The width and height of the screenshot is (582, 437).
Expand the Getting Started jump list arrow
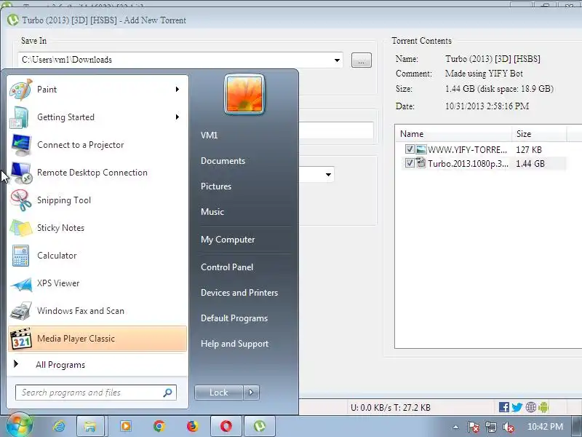(x=178, y=117)
